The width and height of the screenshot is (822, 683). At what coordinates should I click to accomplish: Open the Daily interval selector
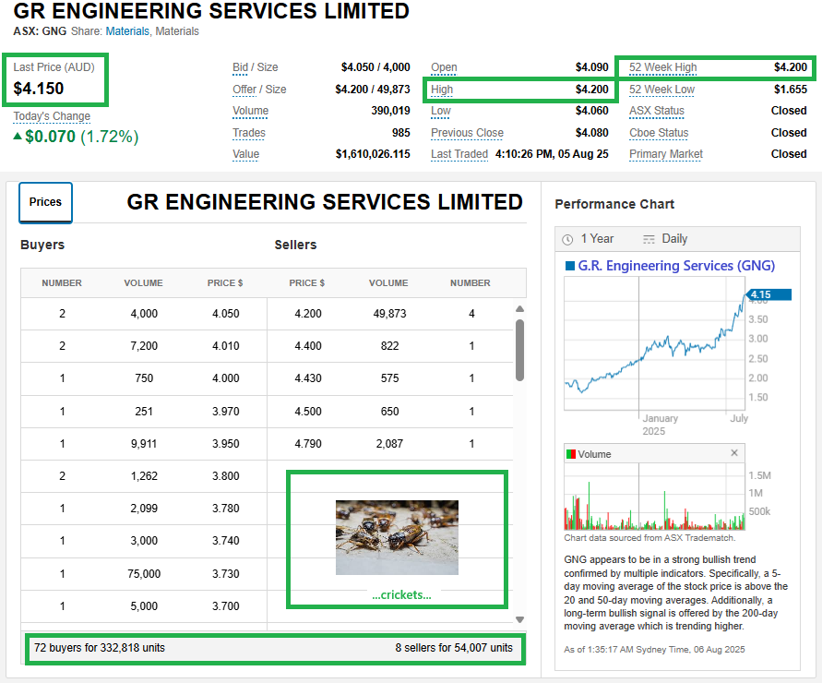[664, 239]
